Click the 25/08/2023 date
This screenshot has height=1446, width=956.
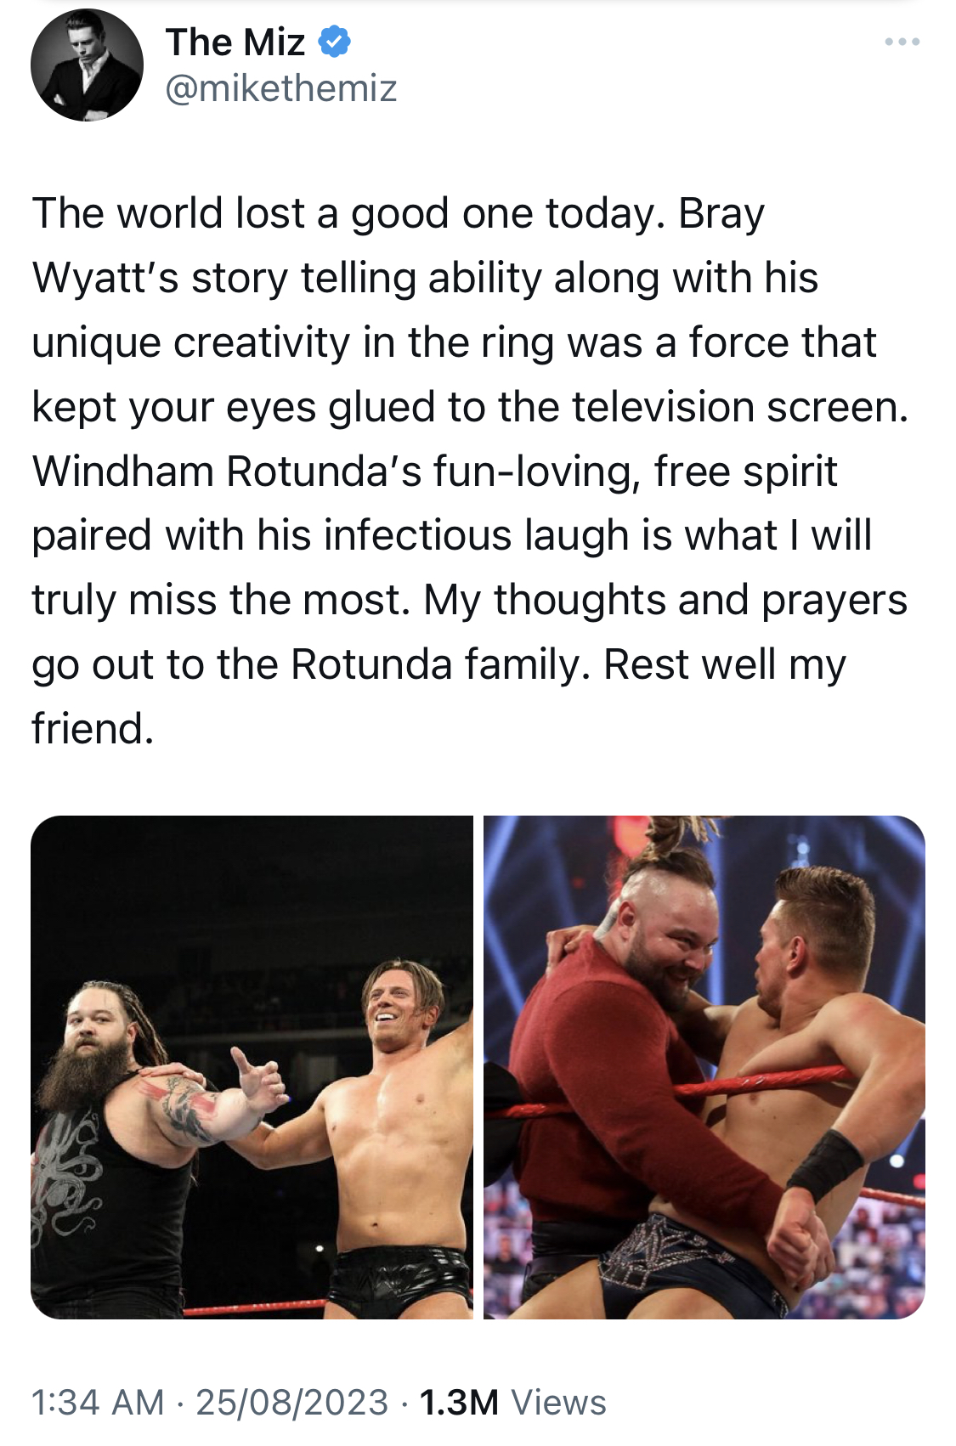(x=291, y=1402)
